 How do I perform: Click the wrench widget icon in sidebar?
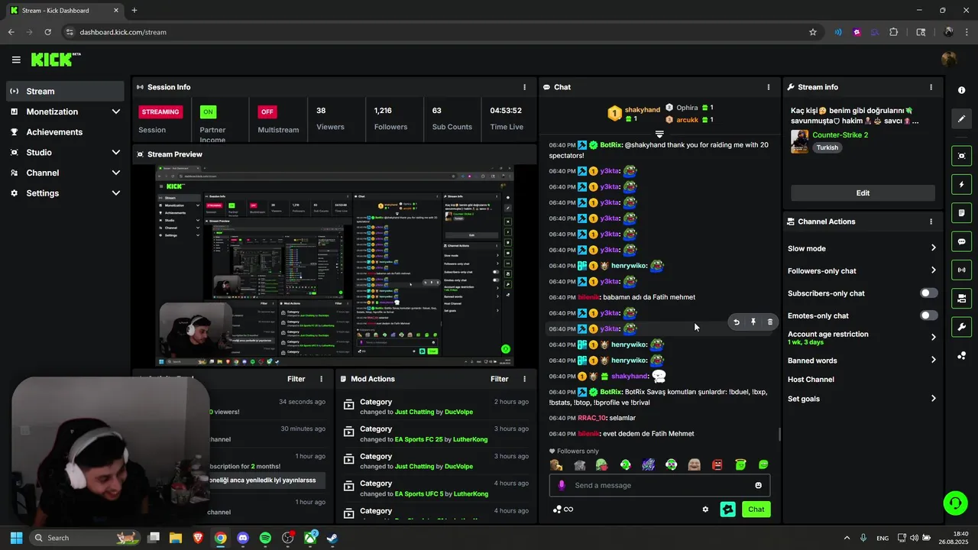tap(961, 327)
